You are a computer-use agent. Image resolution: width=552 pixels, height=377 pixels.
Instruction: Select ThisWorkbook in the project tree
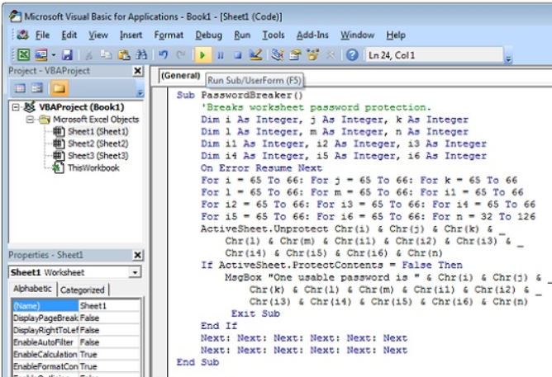coord(93,167)
